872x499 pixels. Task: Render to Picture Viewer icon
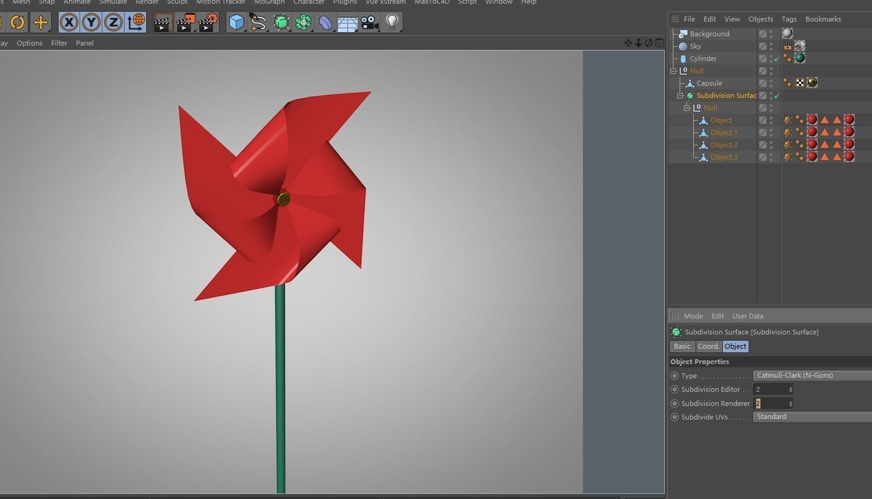click(186, 23)
